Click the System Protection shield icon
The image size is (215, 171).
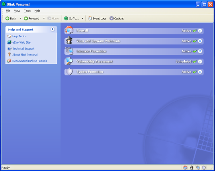[x=69, y=71]
